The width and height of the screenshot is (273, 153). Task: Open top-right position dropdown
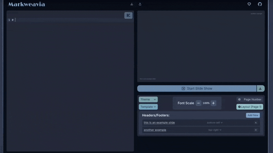click(x=215, y=130)
